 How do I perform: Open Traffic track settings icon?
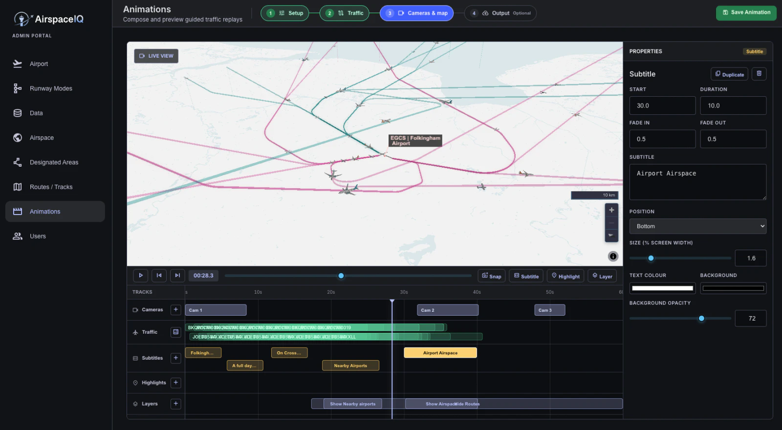(x=176, y=332)
